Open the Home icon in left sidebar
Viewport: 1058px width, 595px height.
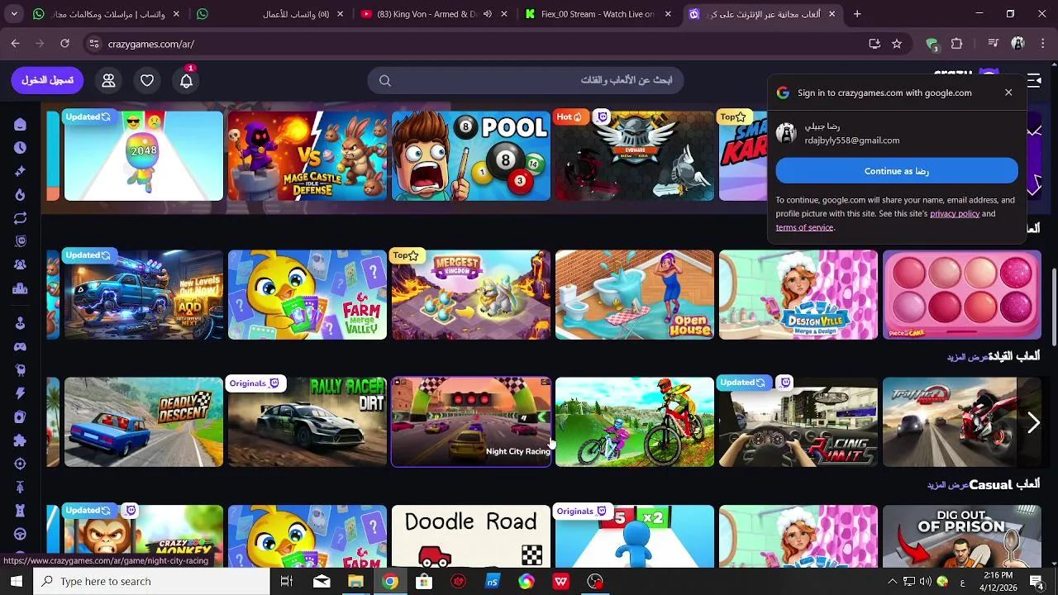pos(20,125)
